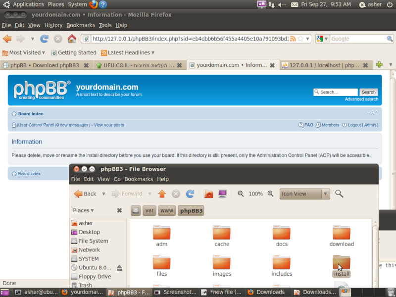Select the files folder
This screenshot has height=297, width=396.
click(x=162, y=266)
